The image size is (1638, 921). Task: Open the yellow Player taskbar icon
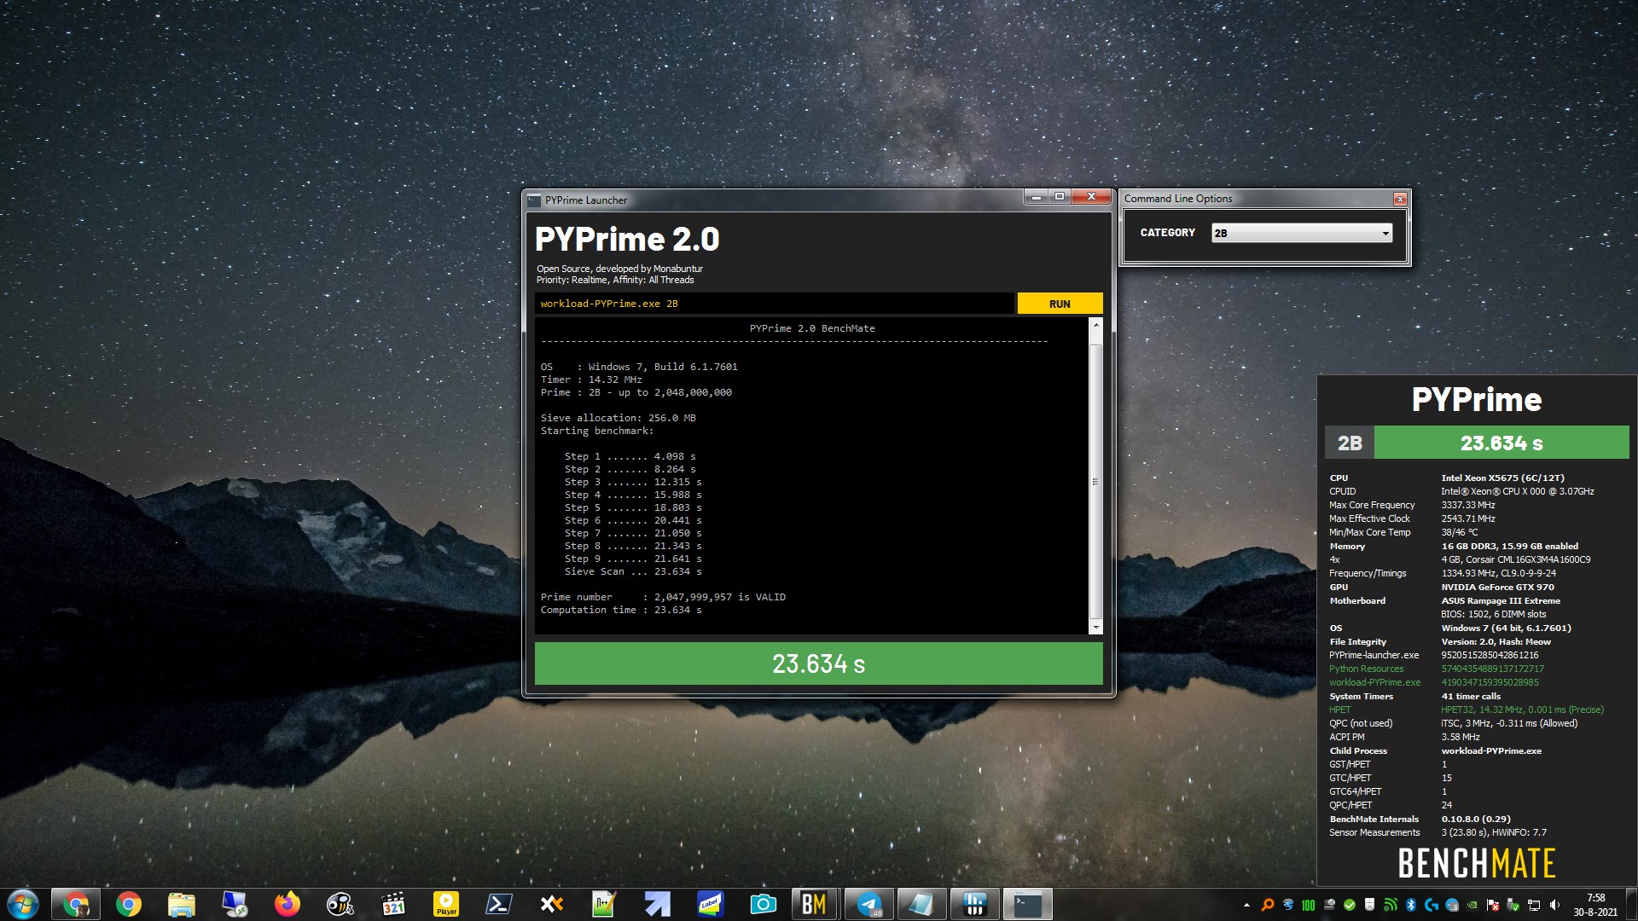point(446,904)
